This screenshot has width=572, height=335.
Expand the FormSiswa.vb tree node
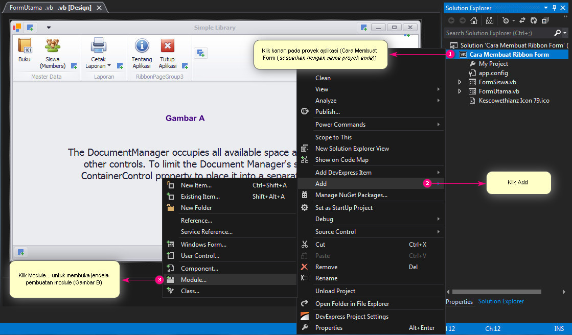460,82
